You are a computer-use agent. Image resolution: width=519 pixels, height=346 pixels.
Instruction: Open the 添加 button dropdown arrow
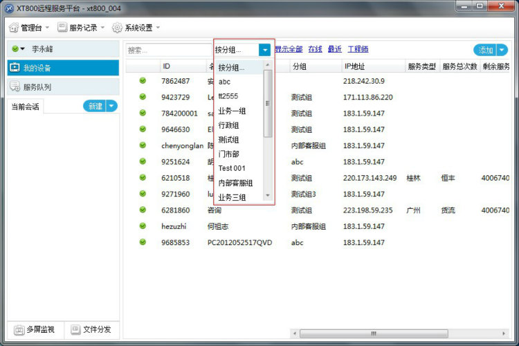[x=502, y=50]
